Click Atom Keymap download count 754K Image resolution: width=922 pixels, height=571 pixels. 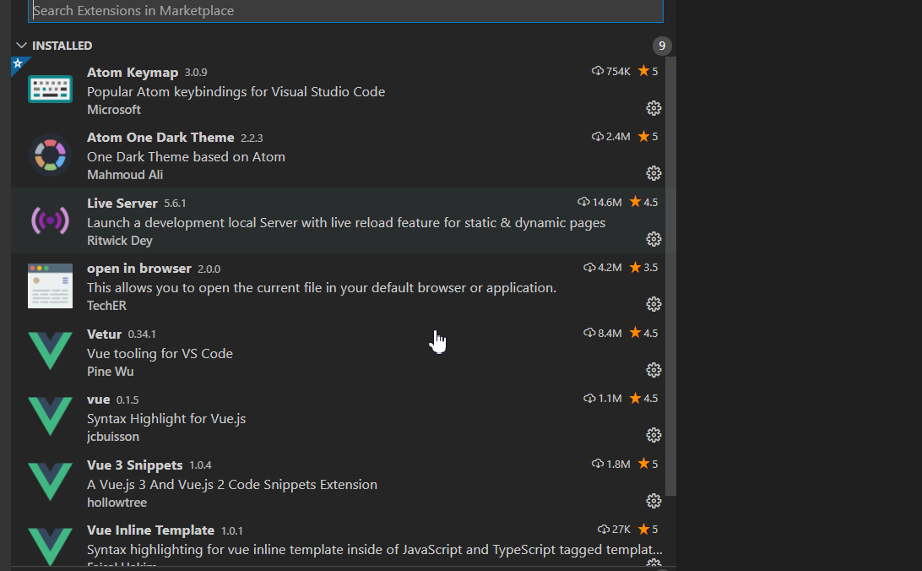tap(611, 71)
